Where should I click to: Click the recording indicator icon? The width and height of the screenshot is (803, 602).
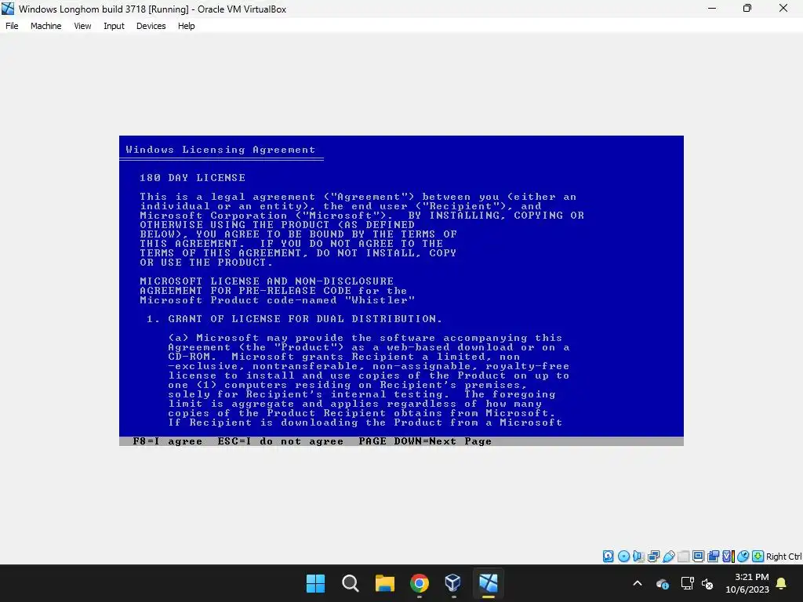[713, 557]
